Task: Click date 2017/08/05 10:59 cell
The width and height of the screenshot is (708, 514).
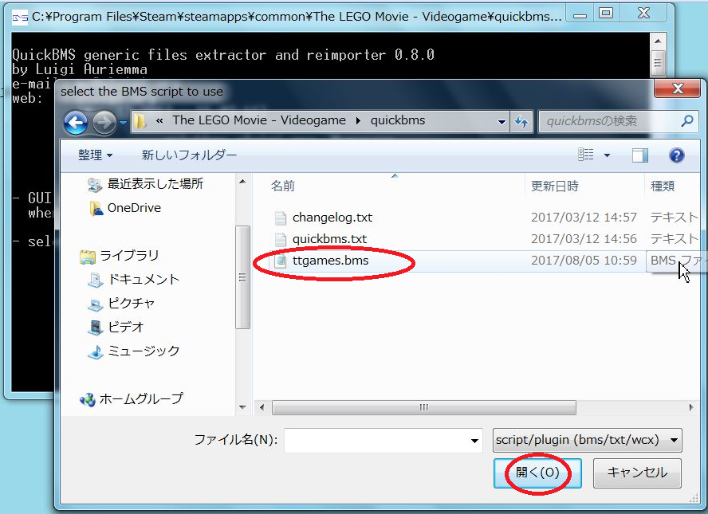Action: tap(584, 261)
